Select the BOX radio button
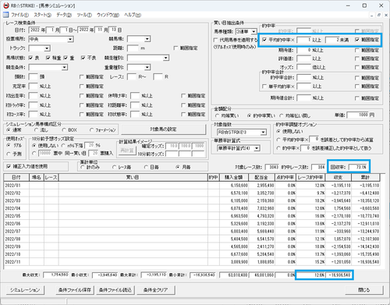This screenshot has width=390, height=305. pyautogui.click(x=64, y=129)
